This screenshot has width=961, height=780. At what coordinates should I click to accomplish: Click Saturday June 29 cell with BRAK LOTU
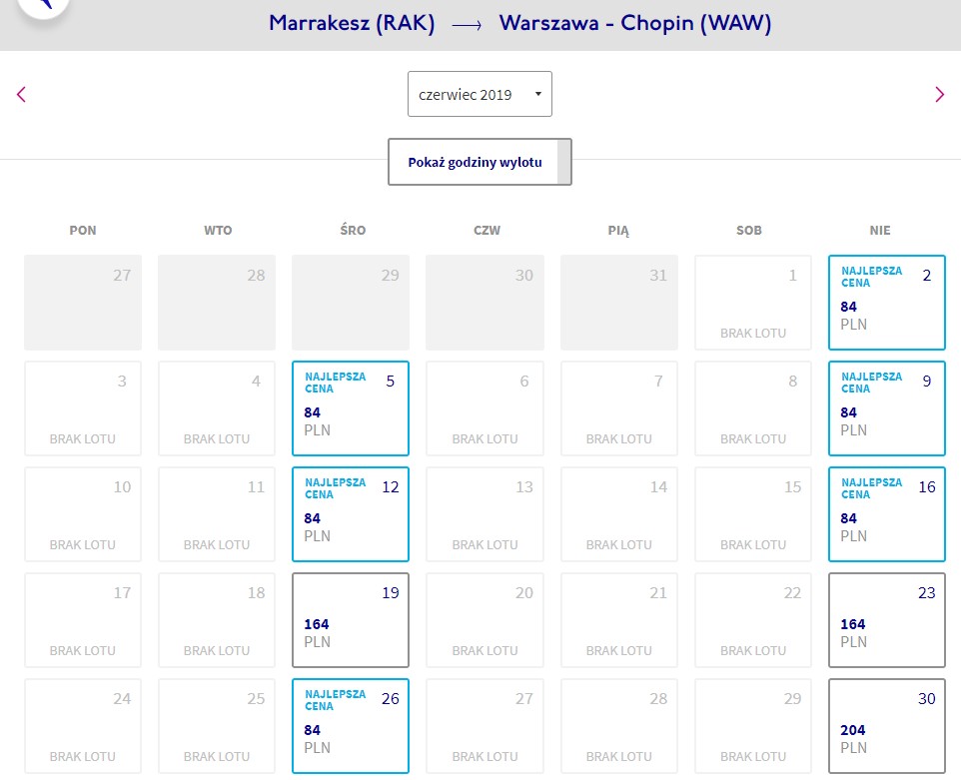753,726
